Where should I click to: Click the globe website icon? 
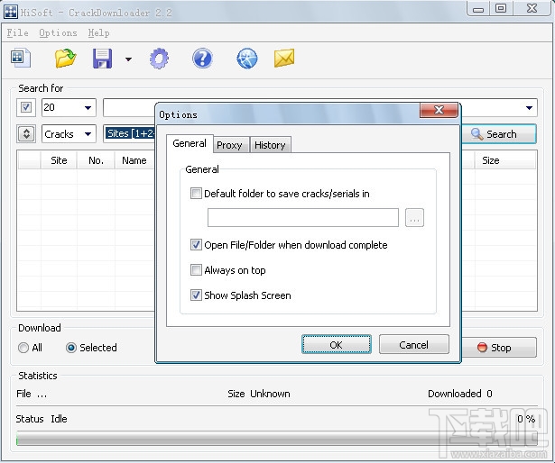click(247, 59)
